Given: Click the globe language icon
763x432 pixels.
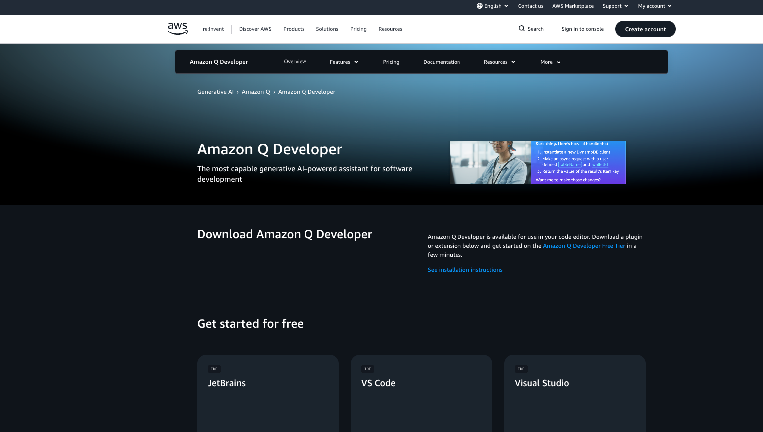Looking at the screenshot, I should tap(479, 6).
